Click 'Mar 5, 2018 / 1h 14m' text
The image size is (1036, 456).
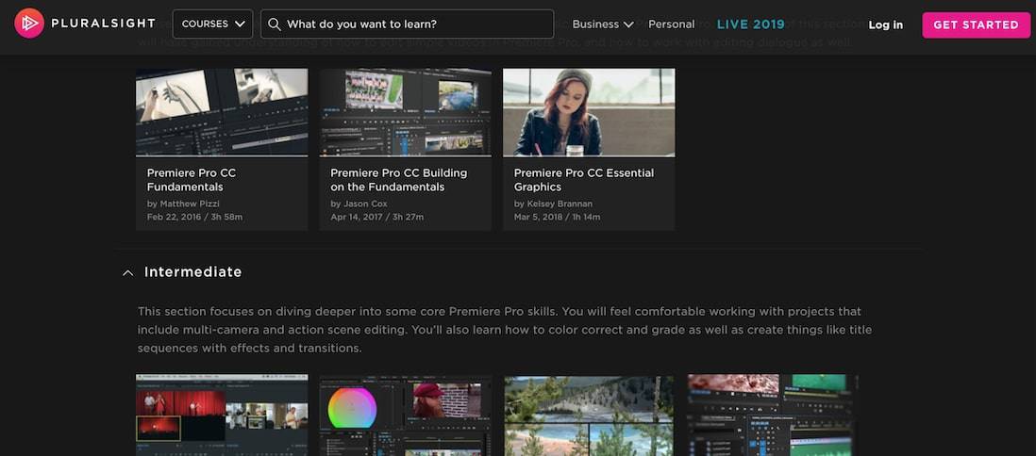pyautogui.click(x=557, y=217)
